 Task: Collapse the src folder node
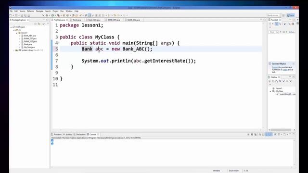click(14, 30)
